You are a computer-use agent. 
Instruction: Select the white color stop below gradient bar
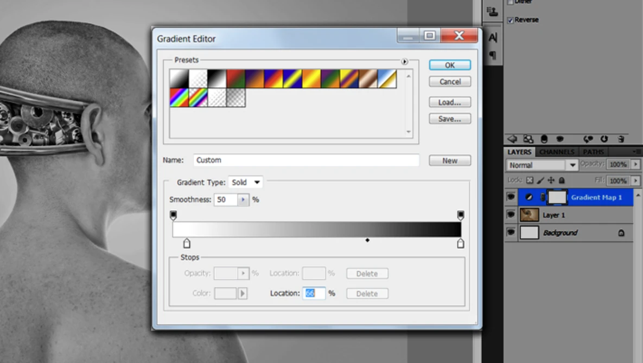point(187,243)
